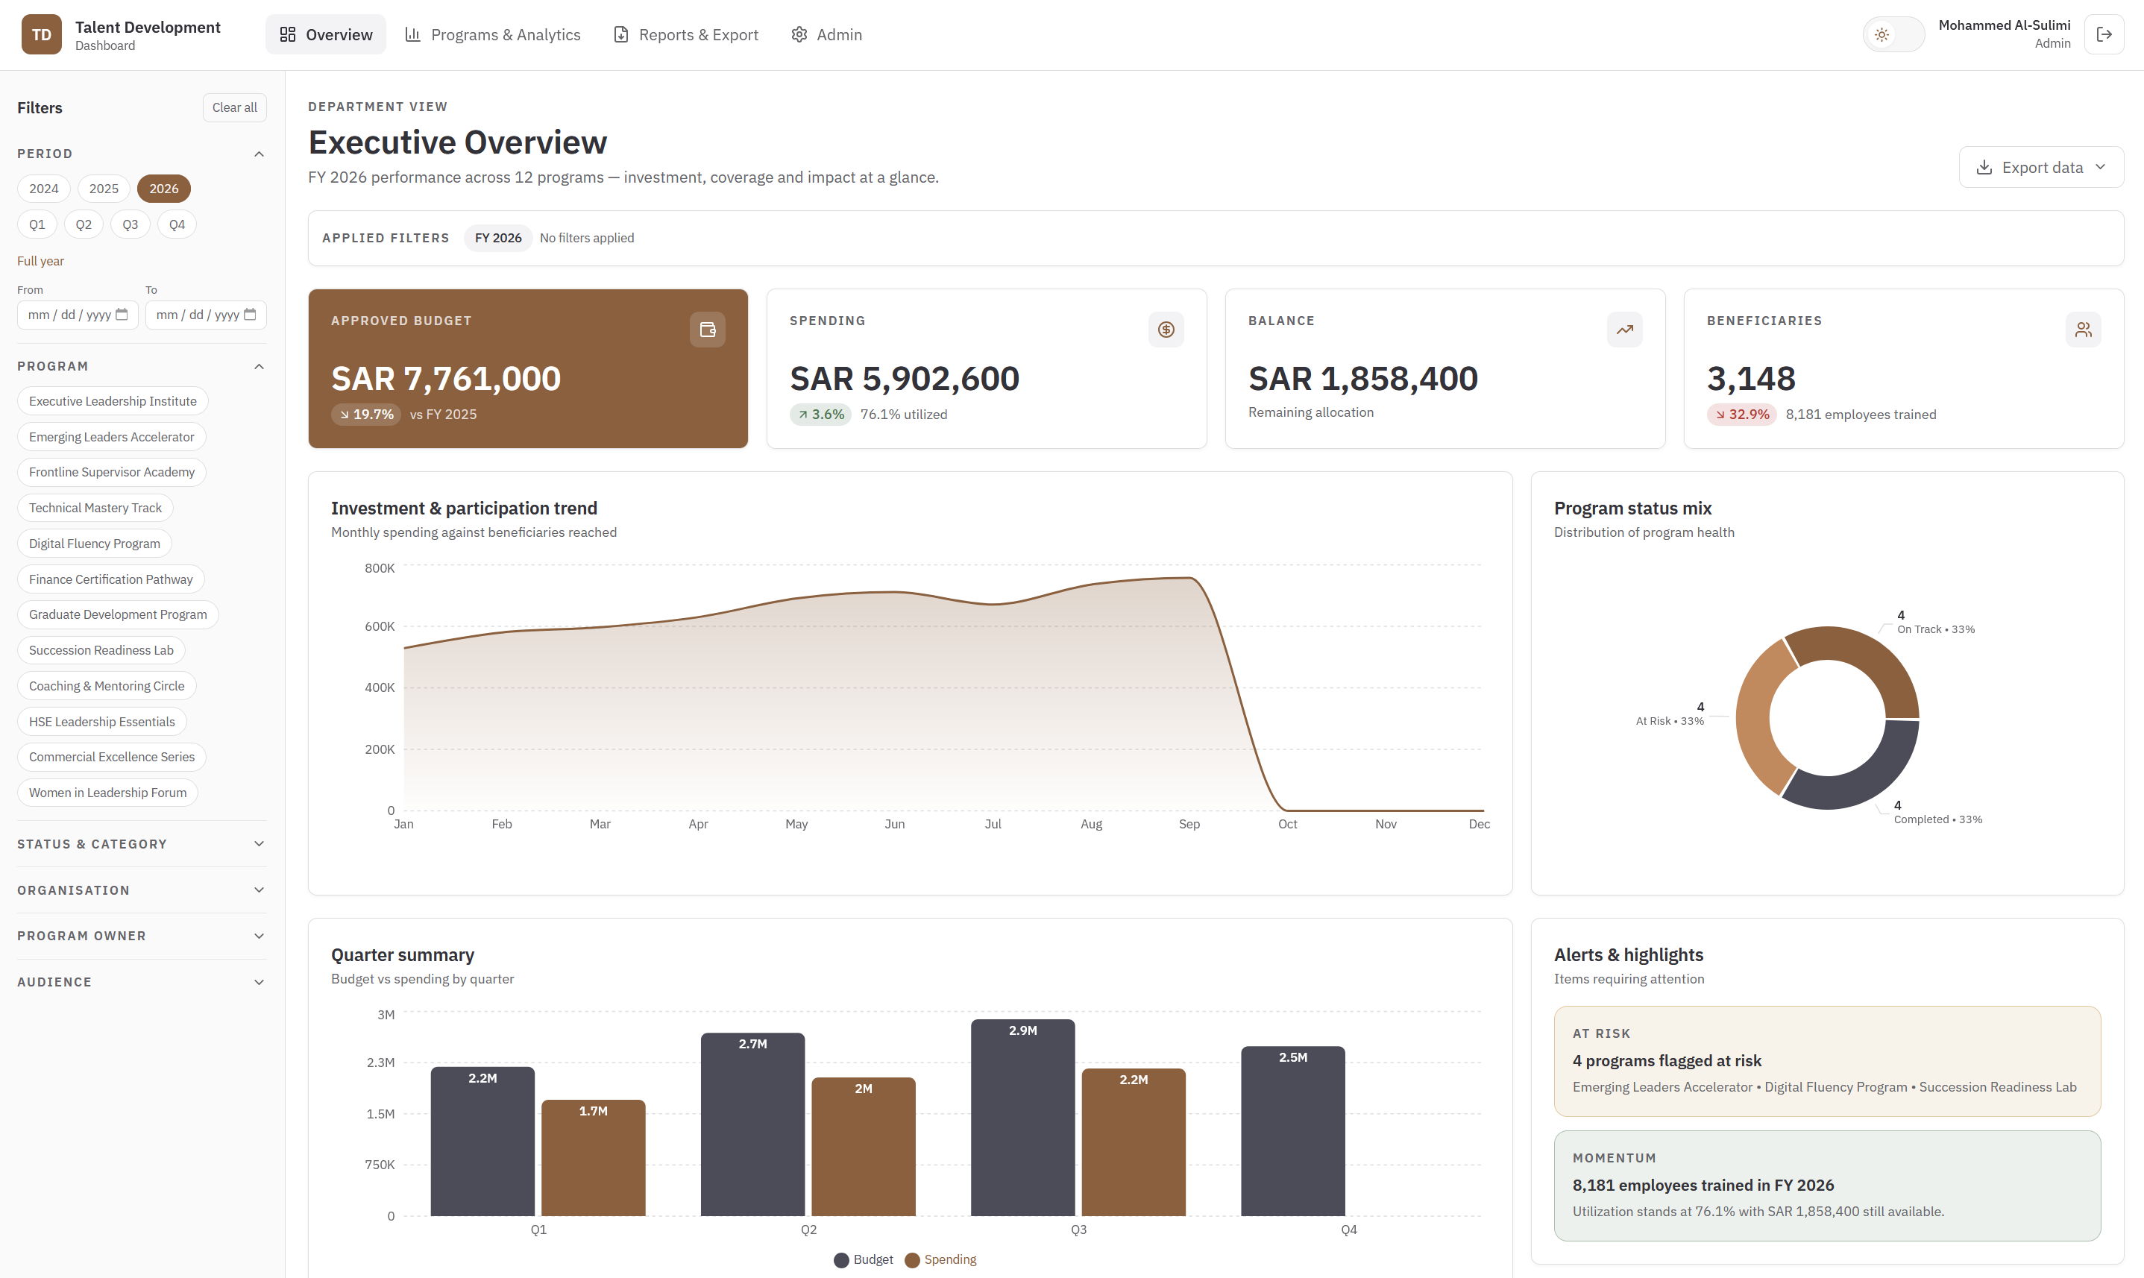2144x1278 pixels.
Task: Filter by Executive Leadership Institute
Action: (113, 401)
